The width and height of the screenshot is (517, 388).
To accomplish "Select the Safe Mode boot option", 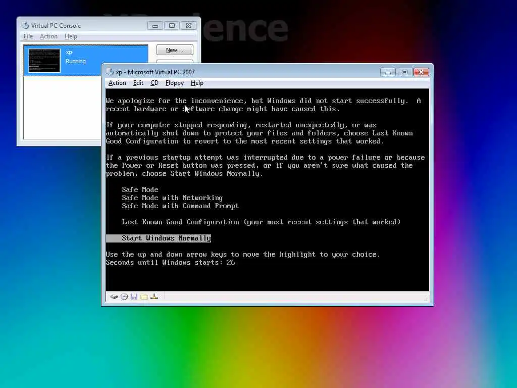I will point(140,190).
